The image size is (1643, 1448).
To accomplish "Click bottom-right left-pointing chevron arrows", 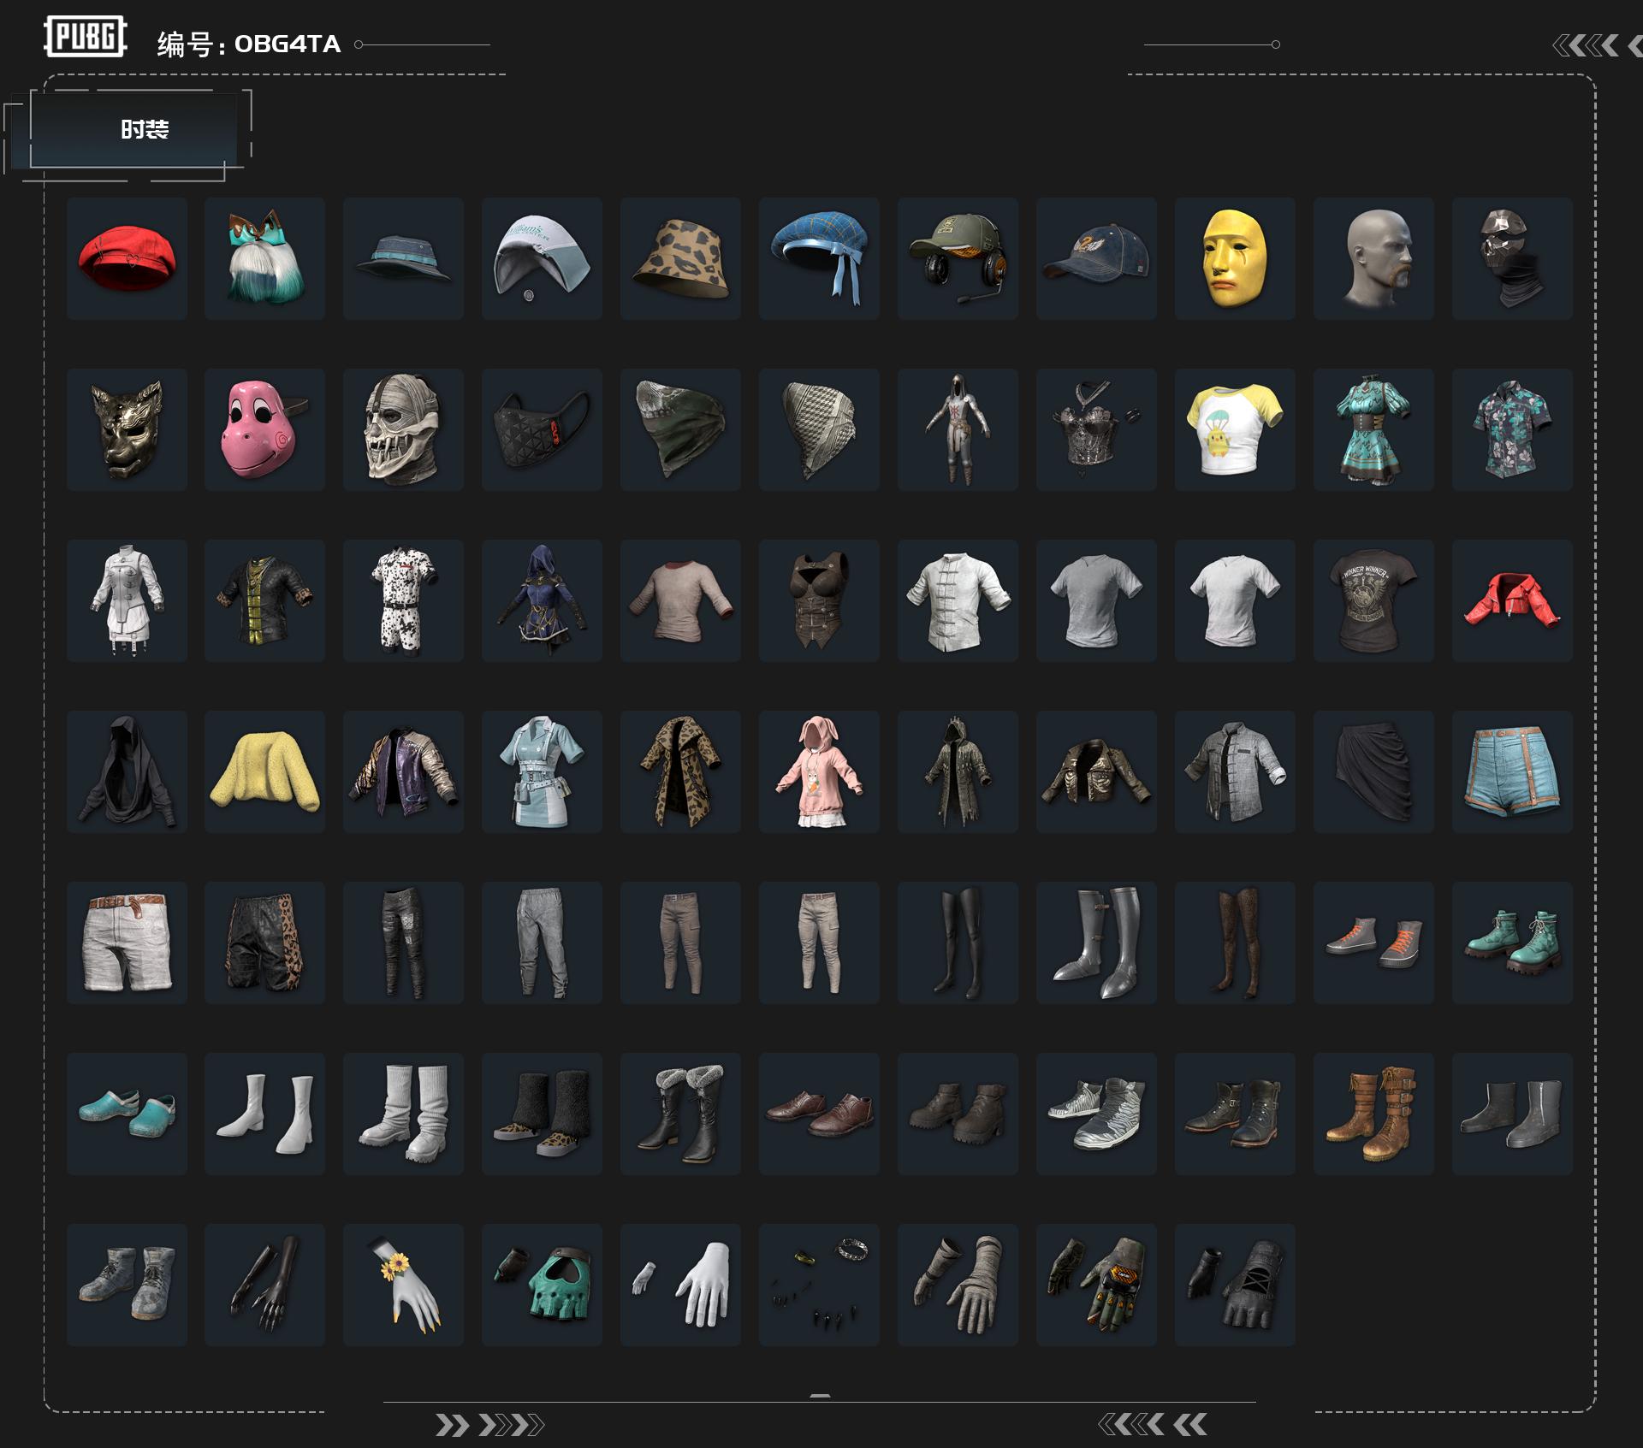I will (x=1152, y=1424).
